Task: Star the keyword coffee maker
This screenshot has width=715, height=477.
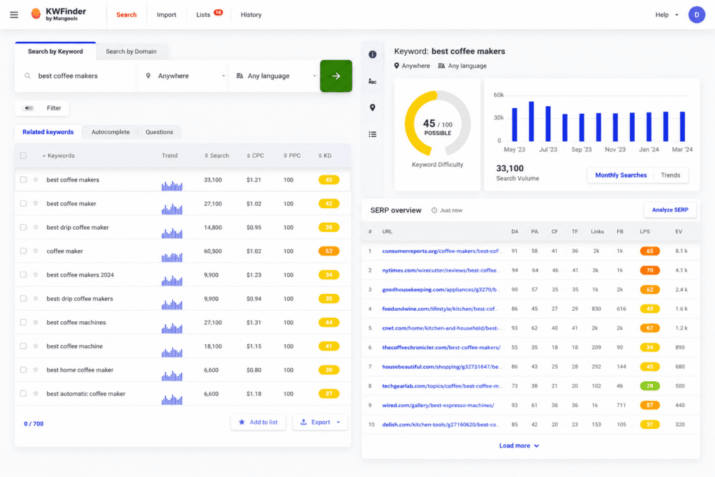Action: coord(36,251)
